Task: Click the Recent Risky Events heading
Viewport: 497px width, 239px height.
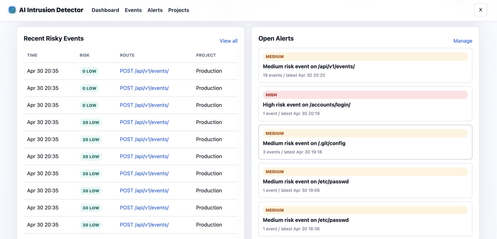Action: (54, 38)
